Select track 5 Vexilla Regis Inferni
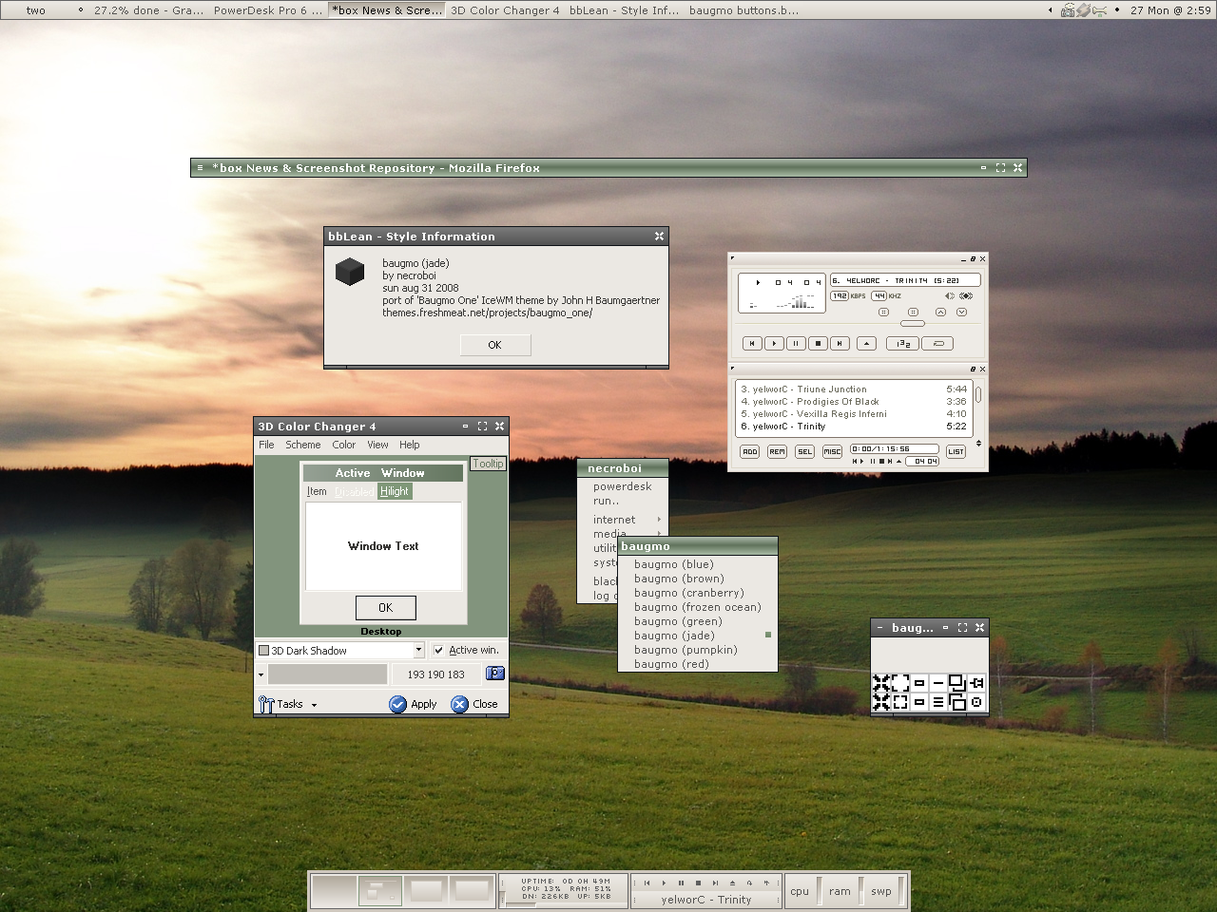This screenshot has width=1217, height=912. [853, 414]
